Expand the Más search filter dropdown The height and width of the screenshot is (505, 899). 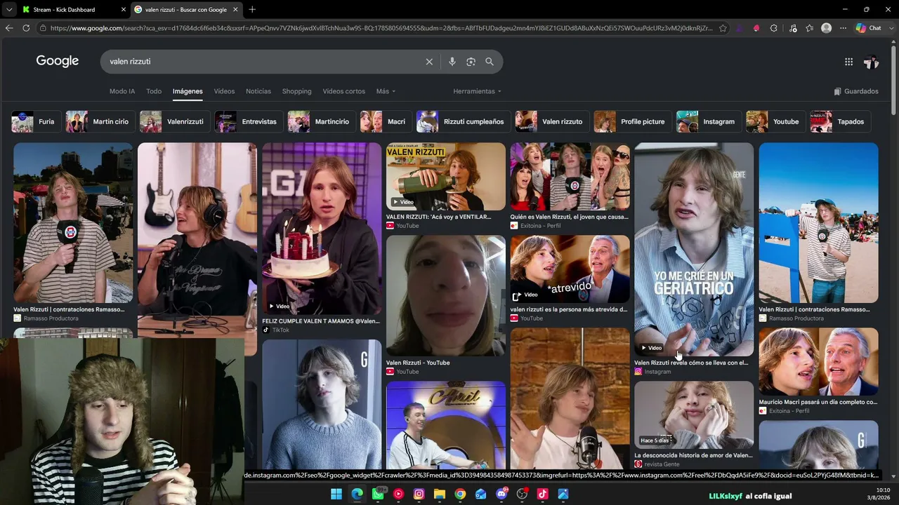tap(386, 91)
